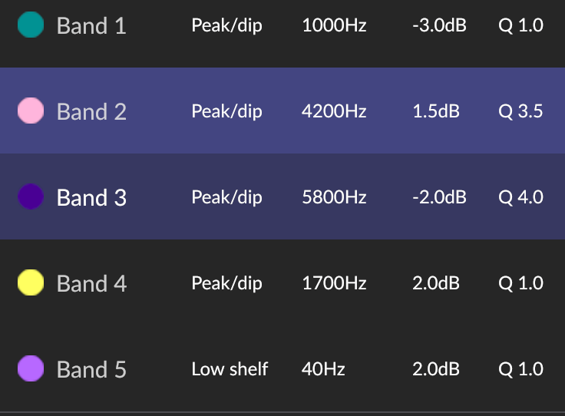Edit Band 5 frequency 40Hz
The image size is (565, 416).
323,369
